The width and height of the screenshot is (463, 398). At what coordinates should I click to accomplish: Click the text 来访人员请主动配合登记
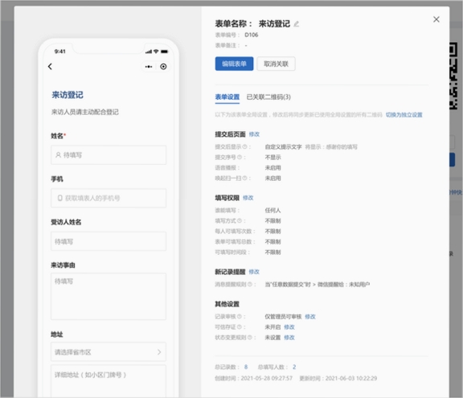coord(84,113)
